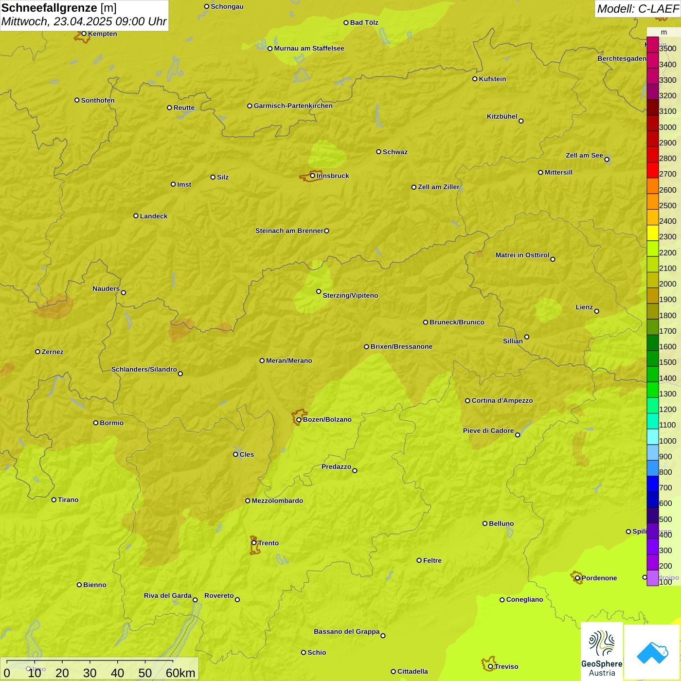Click the Zernez location dot
Screen dimensions: 681x681
[x=37, y=352]
